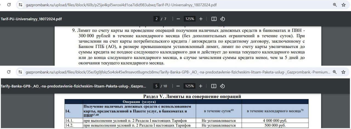Select the Tarif-PU-Universalnyy_18072024.pdf address bar URL
This screenshot has width=351, height=129.
121,5
